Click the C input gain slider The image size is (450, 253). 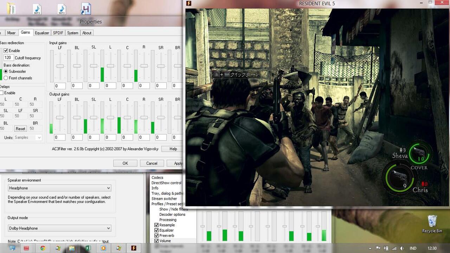tap(127, 66)
